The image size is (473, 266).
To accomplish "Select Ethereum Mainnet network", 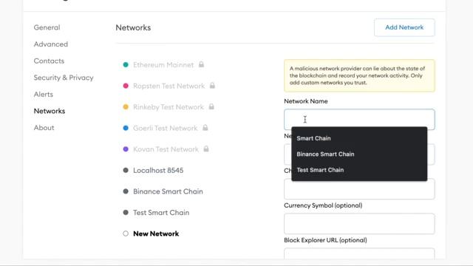I will [163, 65].
